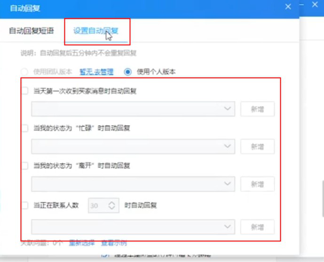
Task: Switch to the 自动回复短语 tab
Action: (x=32, y=31)
